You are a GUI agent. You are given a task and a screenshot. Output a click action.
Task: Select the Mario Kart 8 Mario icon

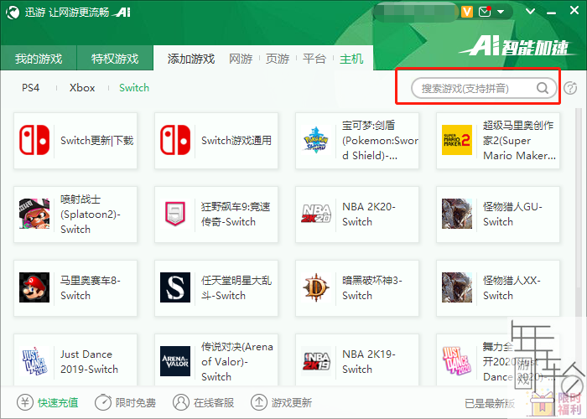click(x=34, y=287)
